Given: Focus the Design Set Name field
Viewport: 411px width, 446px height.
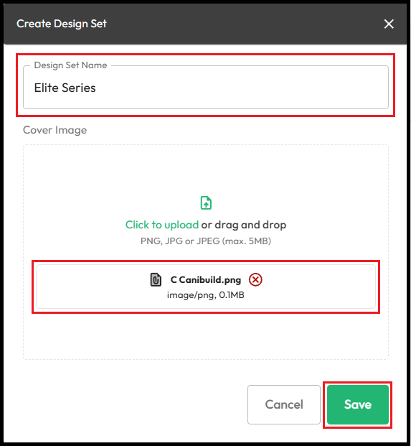Looking at the screenshot, I should coord(206,88).
